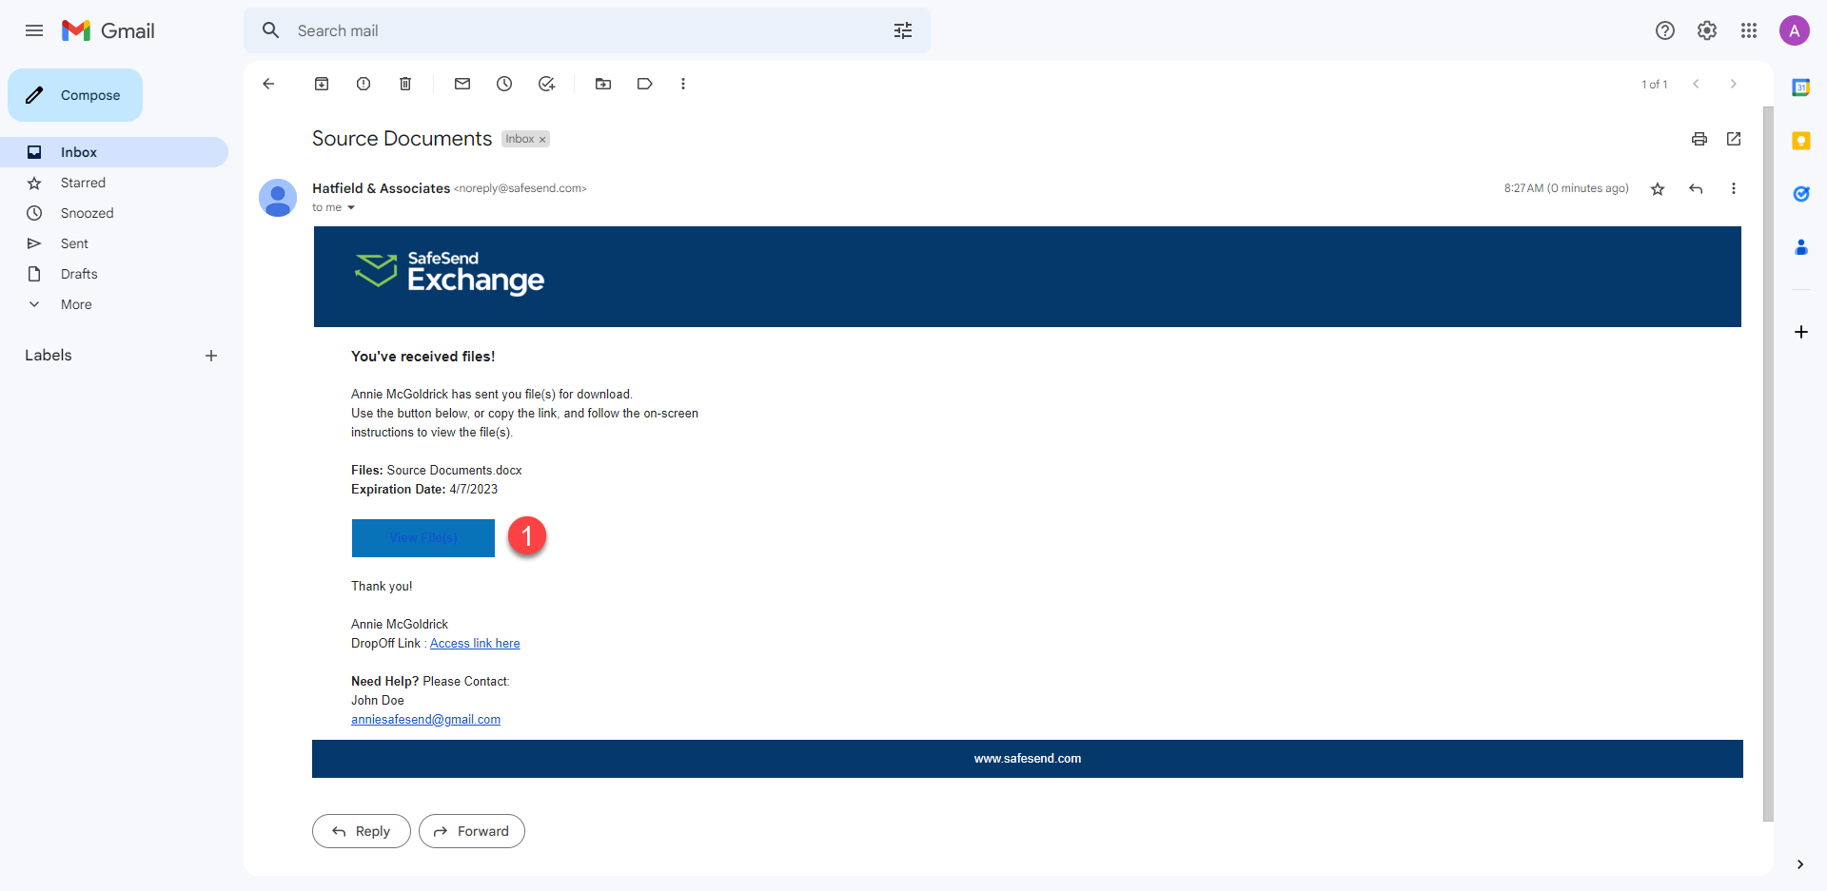Star the Hatfield & Associates message
1827x891 pixels.
coord(1658,188)
